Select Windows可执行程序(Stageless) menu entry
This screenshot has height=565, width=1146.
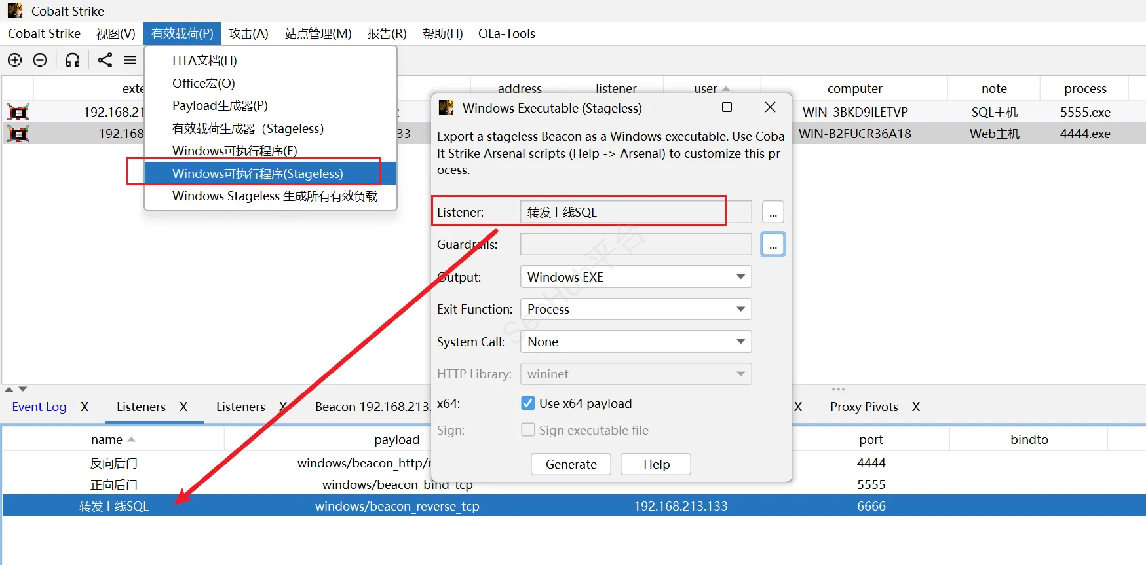click(271, 173)
